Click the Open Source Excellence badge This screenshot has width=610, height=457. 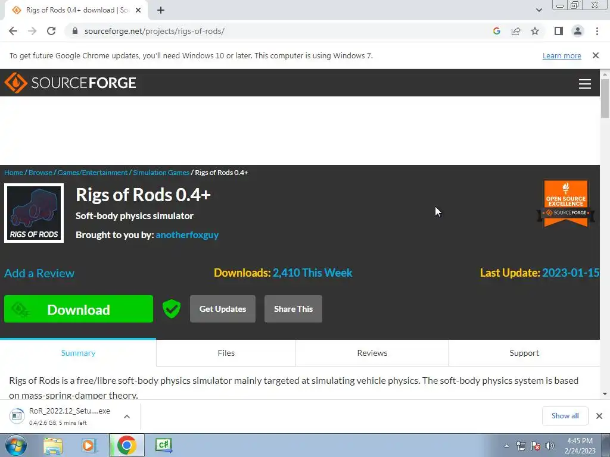[566, 203]
